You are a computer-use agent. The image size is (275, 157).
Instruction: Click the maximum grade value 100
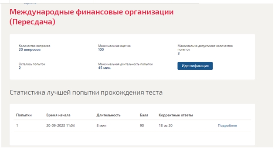(101, 50)
